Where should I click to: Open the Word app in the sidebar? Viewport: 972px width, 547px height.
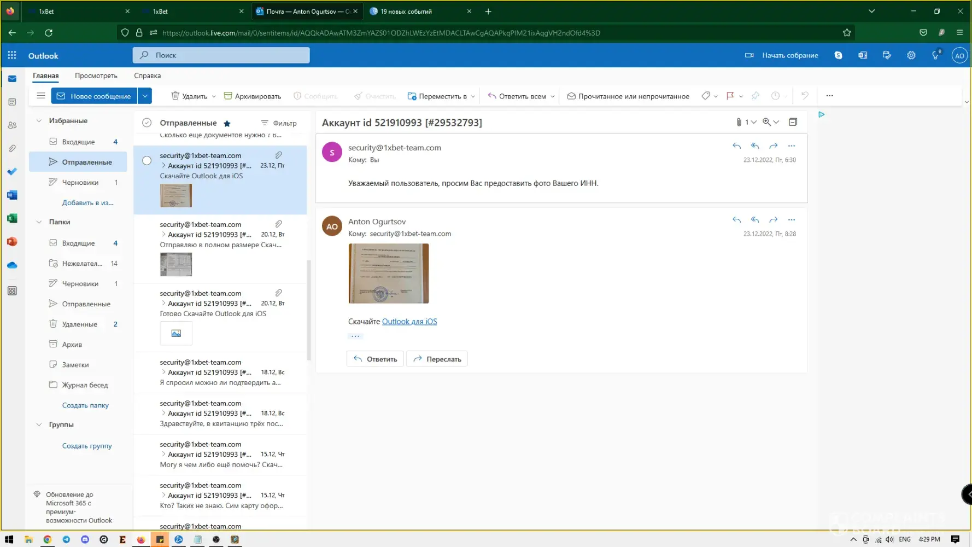coord(12,195)
